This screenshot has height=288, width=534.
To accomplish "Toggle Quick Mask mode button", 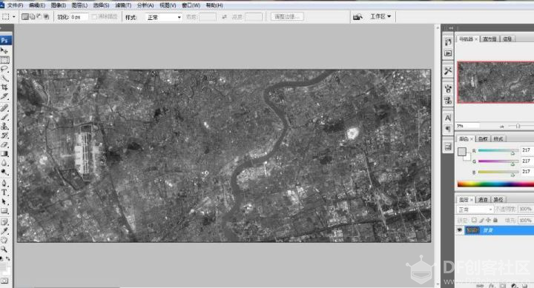I will click(x=4, y=281).
